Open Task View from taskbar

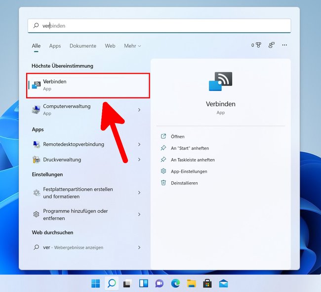coord(127,284)
